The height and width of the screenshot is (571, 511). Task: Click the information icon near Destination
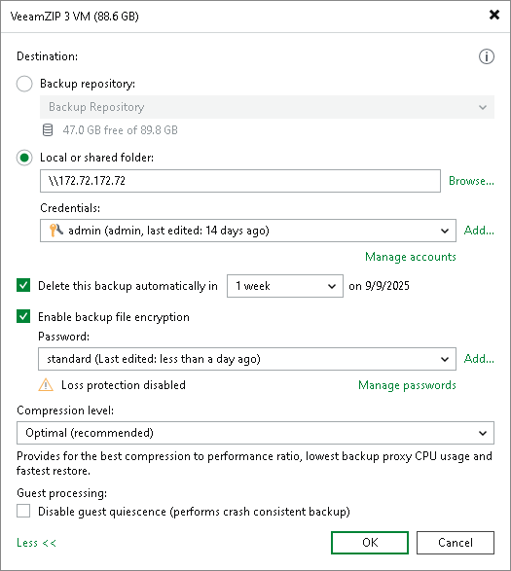487,56
